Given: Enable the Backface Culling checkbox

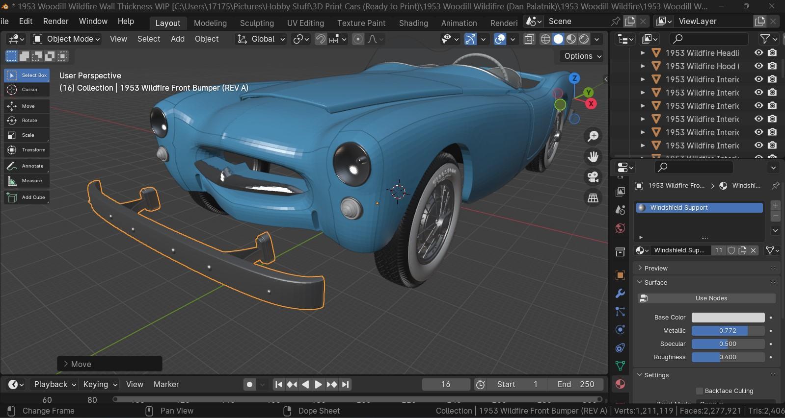Looking at the screenshot, I should pyautogui.click(x=700, y=391).
